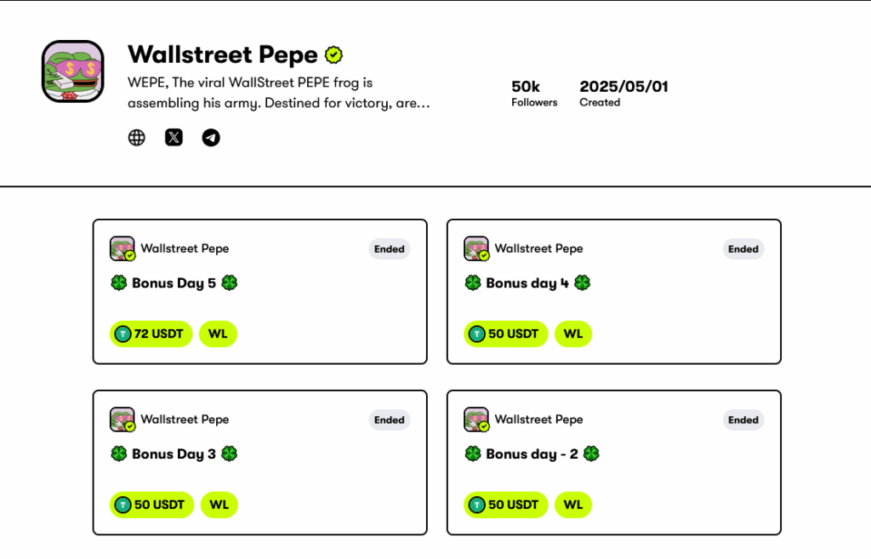871x559 pixels.
Task: Click the Wallstreet Pepe profile avatar
Action: tap(73, 71)
